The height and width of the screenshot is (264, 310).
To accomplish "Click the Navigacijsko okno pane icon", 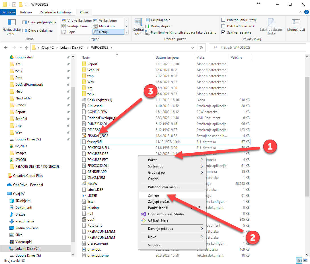I will tap(11, 22).
